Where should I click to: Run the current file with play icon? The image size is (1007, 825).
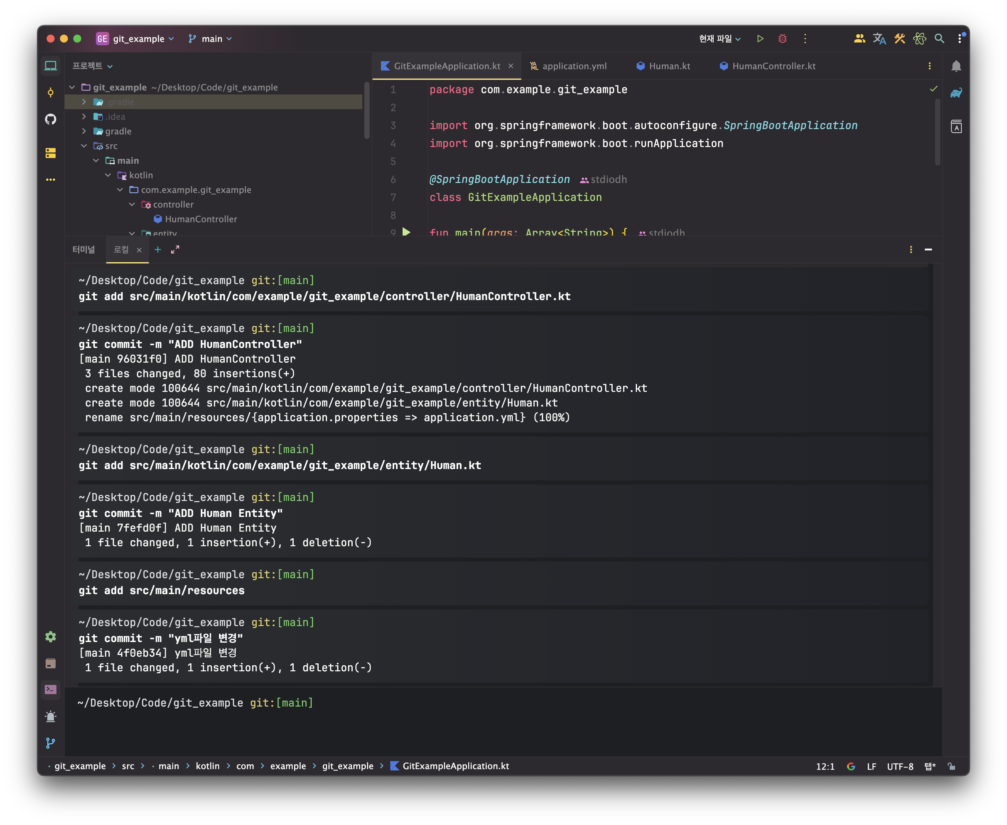pyautogui.click(x=760, y=39)
